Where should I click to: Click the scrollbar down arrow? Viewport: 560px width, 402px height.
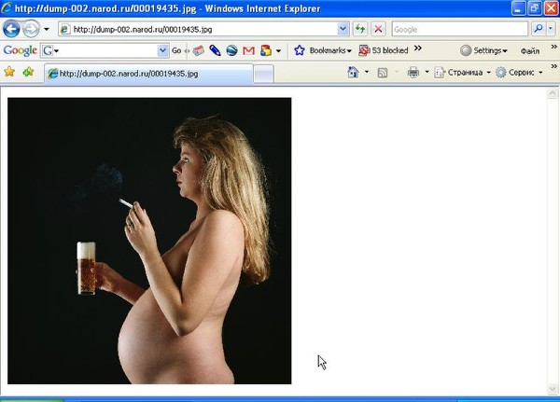[x=553, y=389]
